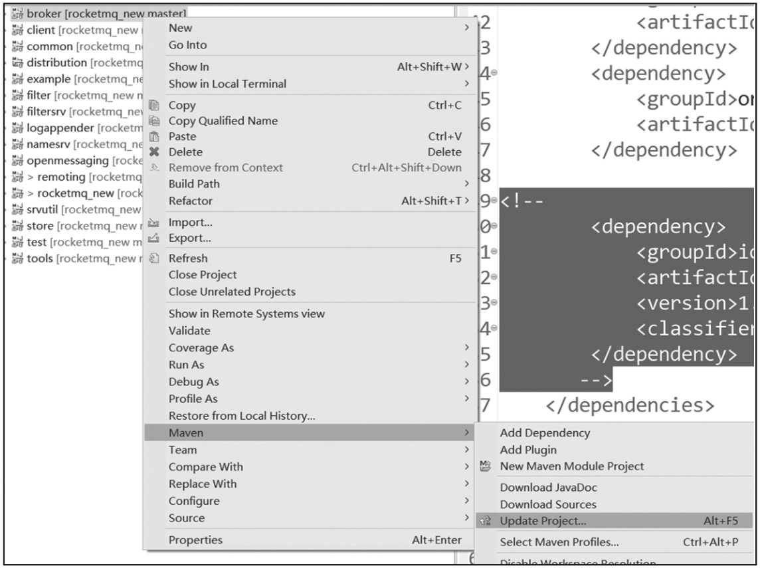Expand the Coverage As submenu arrow

coord(467,347)
